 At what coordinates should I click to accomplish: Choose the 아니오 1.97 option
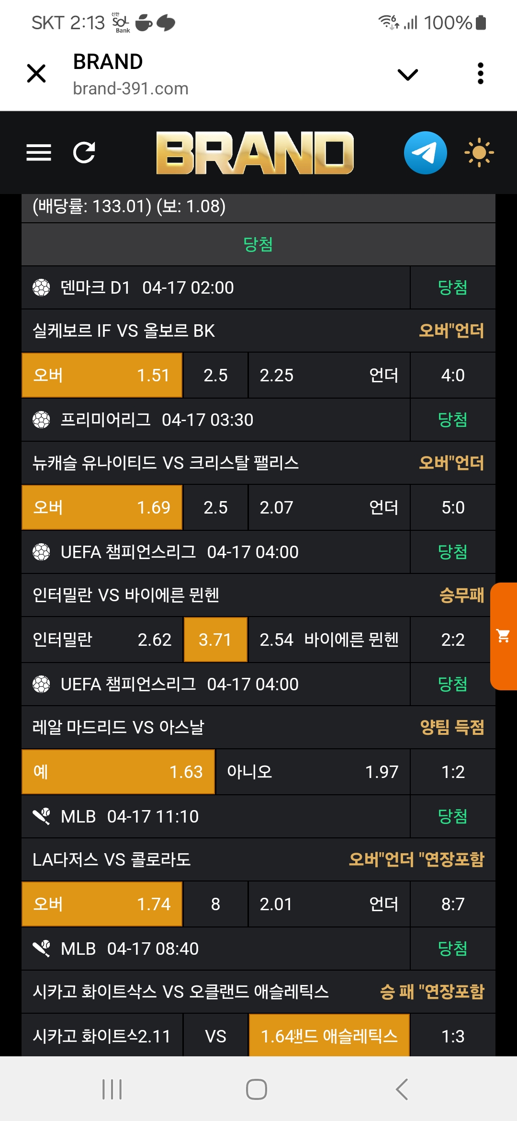pos(313,772)
